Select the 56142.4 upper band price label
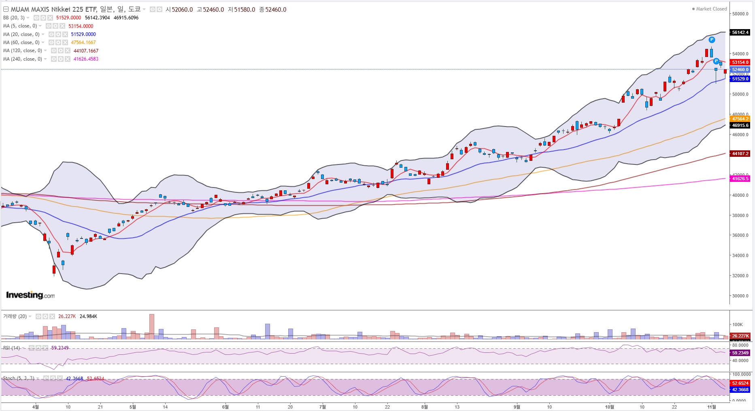The height and width of the screenshot is (411, 755). (x=740, y=32)
